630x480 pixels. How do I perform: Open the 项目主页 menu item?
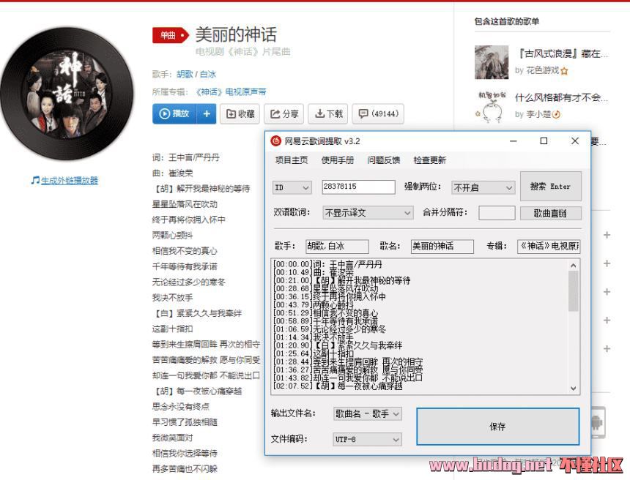[292, 160]
